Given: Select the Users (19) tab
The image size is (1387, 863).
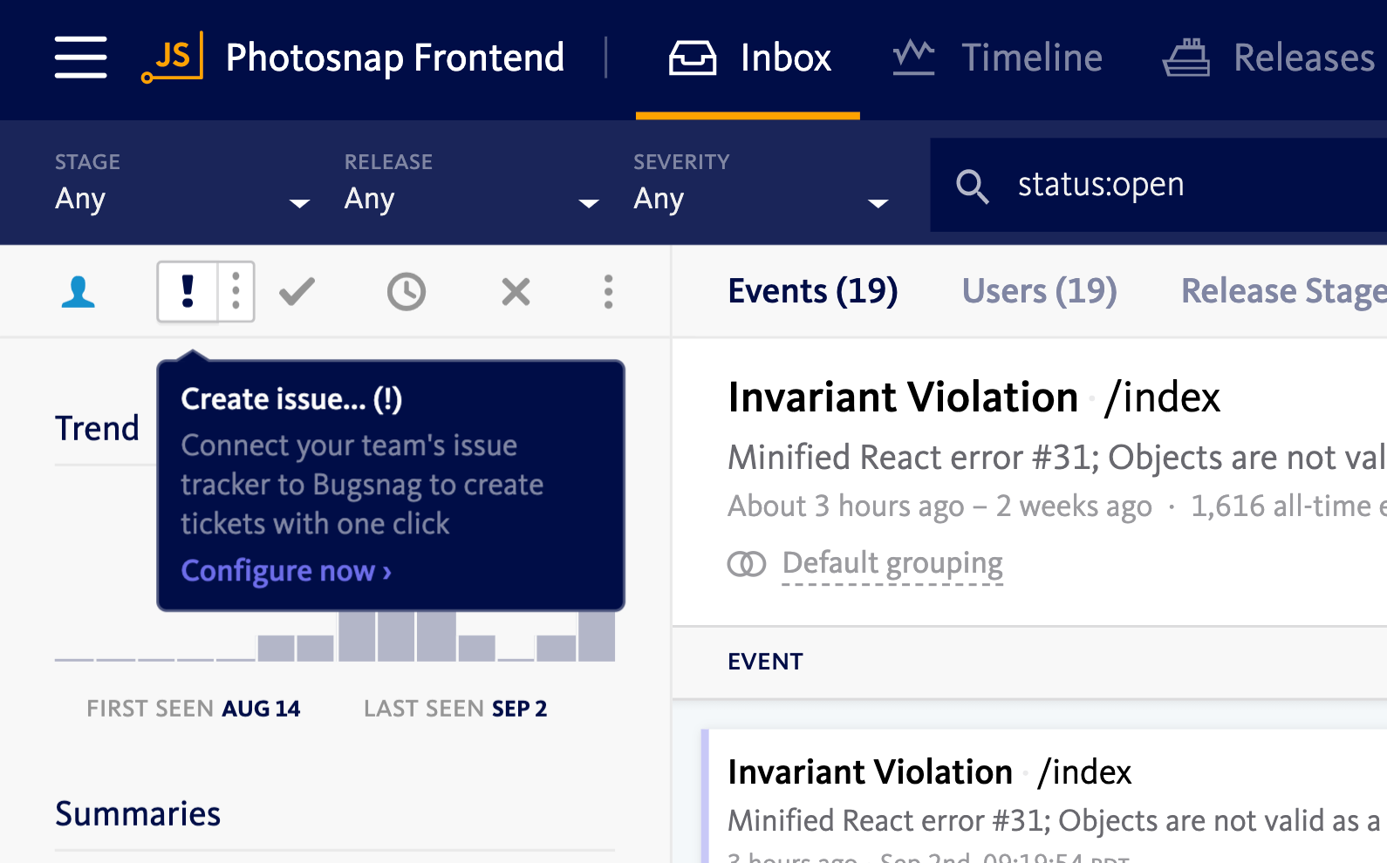Looking at the screenshot, I should tap(1039, 290).
